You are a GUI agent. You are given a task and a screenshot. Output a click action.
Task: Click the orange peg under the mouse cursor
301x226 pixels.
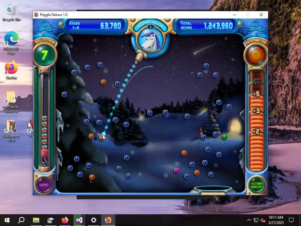(x=102, y=138)
